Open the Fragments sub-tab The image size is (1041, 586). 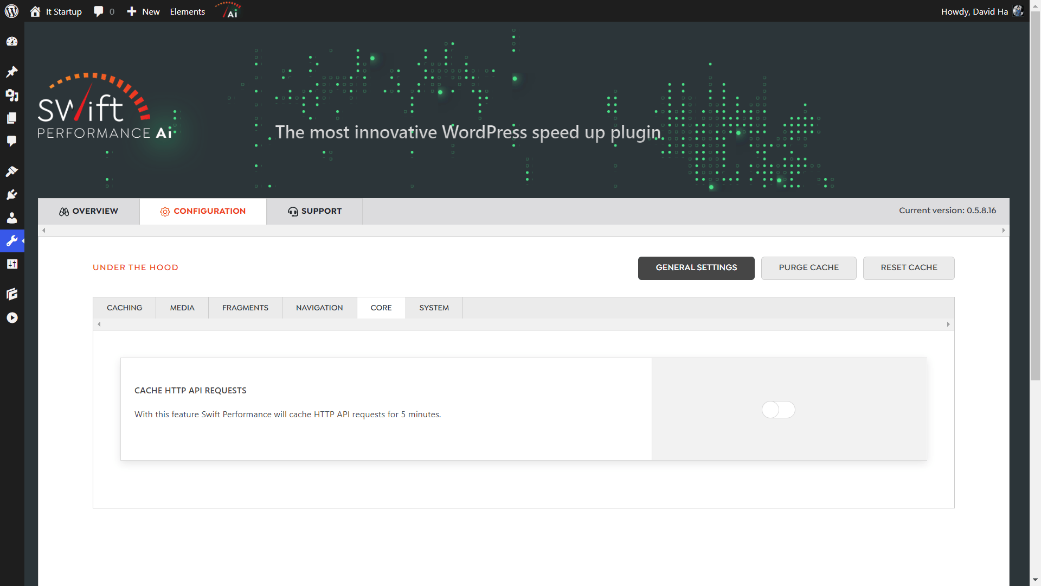[x=245, y=308]
